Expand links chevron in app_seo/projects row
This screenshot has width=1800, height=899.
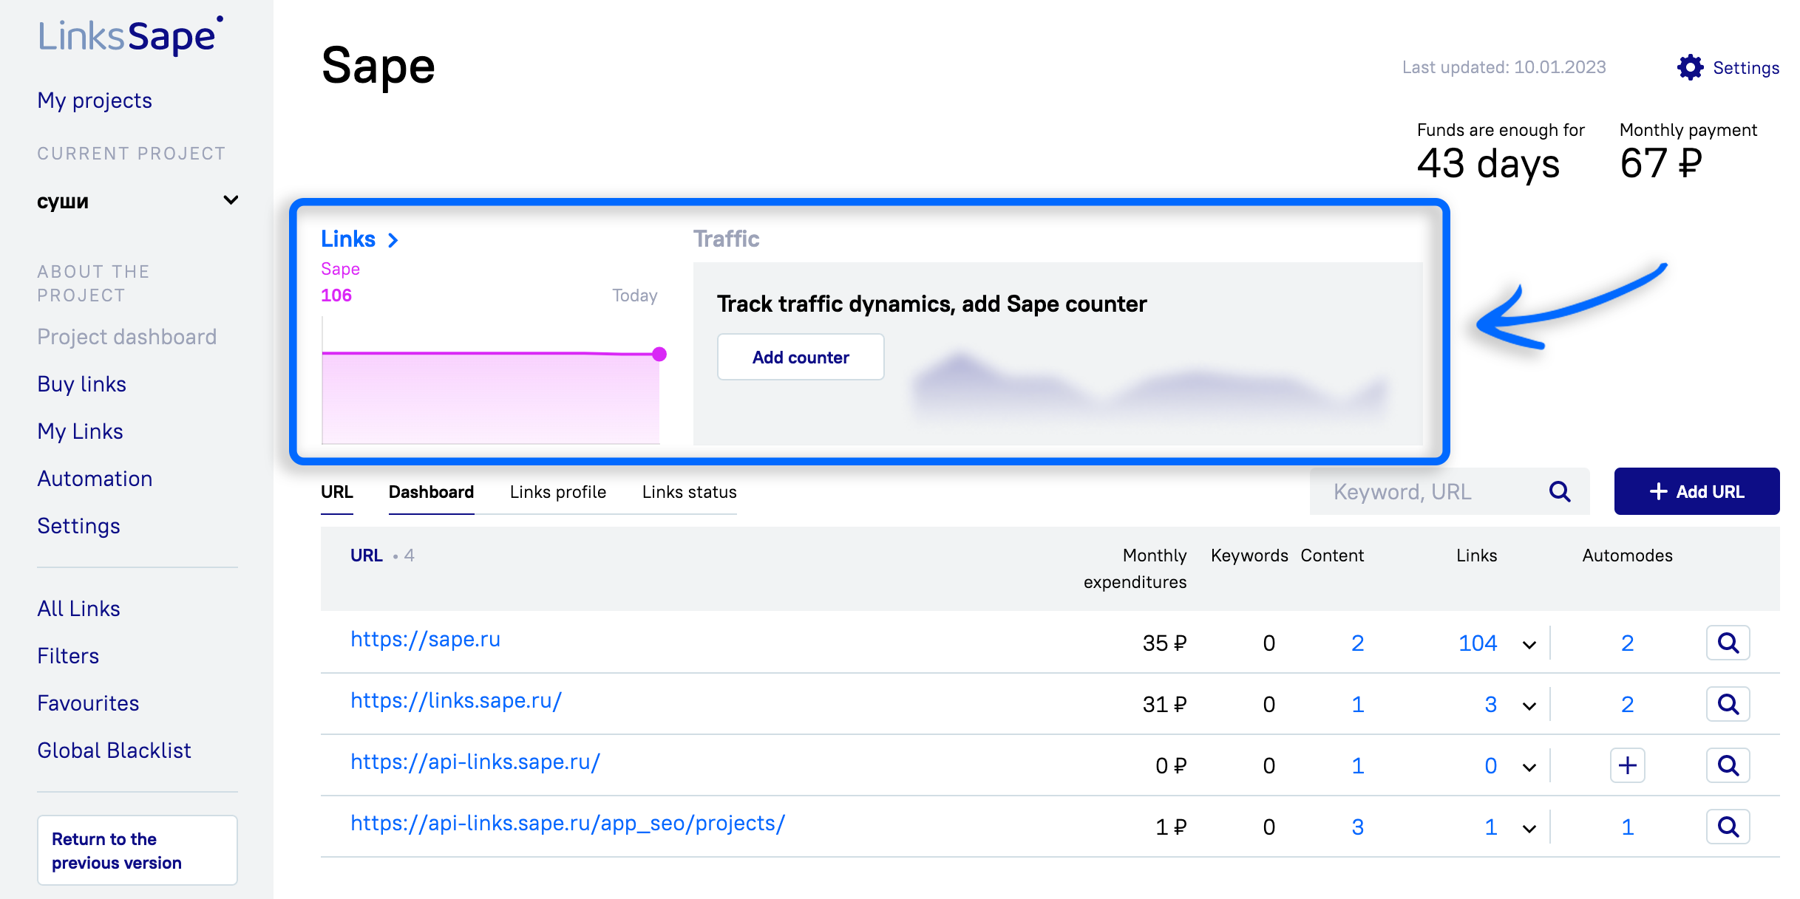pos(1529,829)
